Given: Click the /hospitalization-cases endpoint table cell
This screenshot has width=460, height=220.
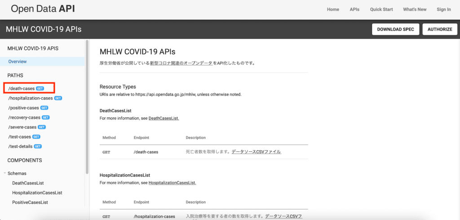Looking at the screenshot, I should click(x=155, y=216).
